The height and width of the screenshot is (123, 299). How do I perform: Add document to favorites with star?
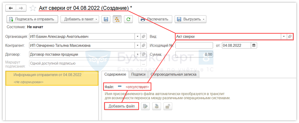click(33, 8)
